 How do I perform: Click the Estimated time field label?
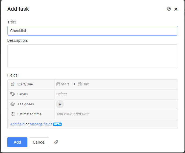pyautogui.click(x=29, y=114)
